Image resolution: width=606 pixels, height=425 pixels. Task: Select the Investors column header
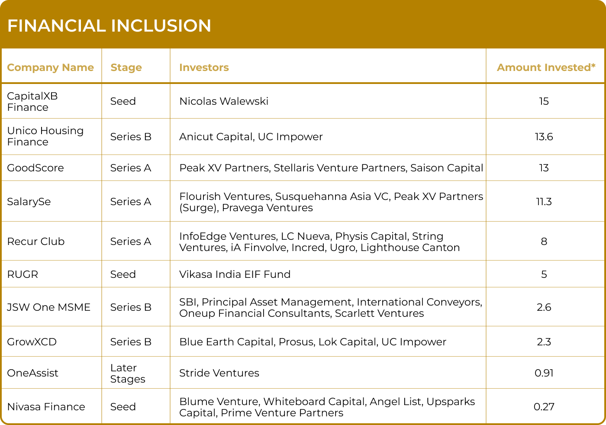point(204,68)
